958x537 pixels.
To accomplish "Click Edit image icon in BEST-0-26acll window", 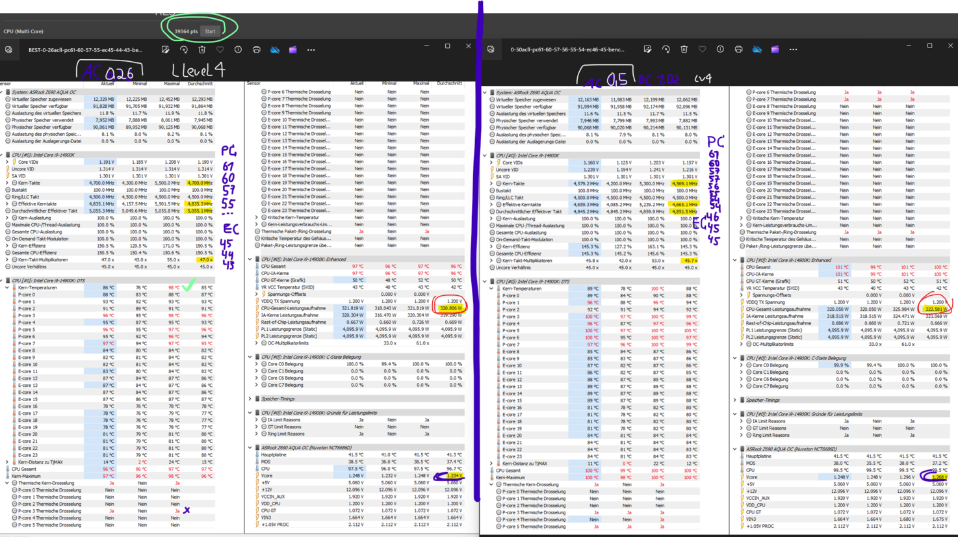I will pyautogui.click(x=165, y=49).
